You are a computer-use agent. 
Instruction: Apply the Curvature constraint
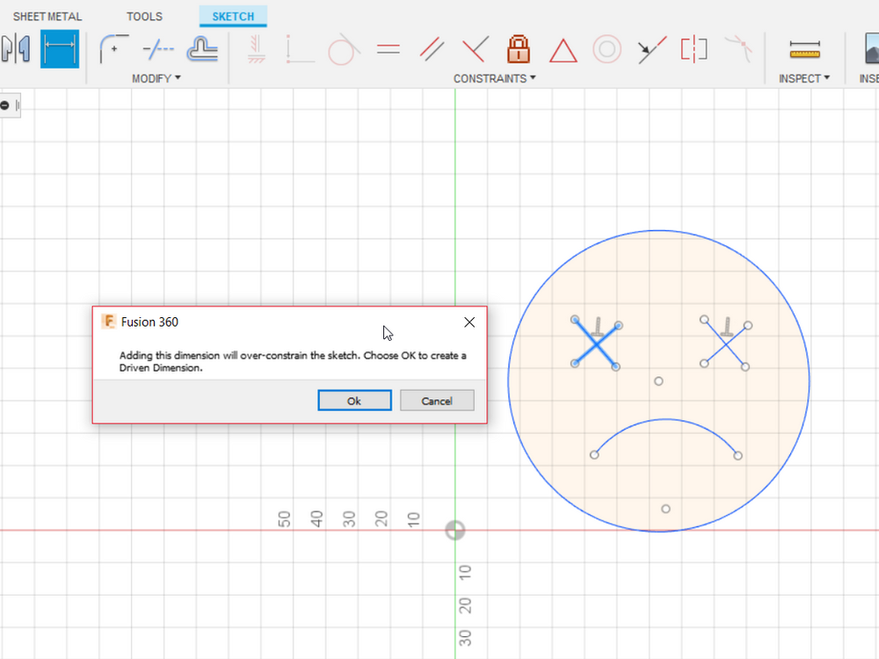pyautogui.click(x=738, y=48)
